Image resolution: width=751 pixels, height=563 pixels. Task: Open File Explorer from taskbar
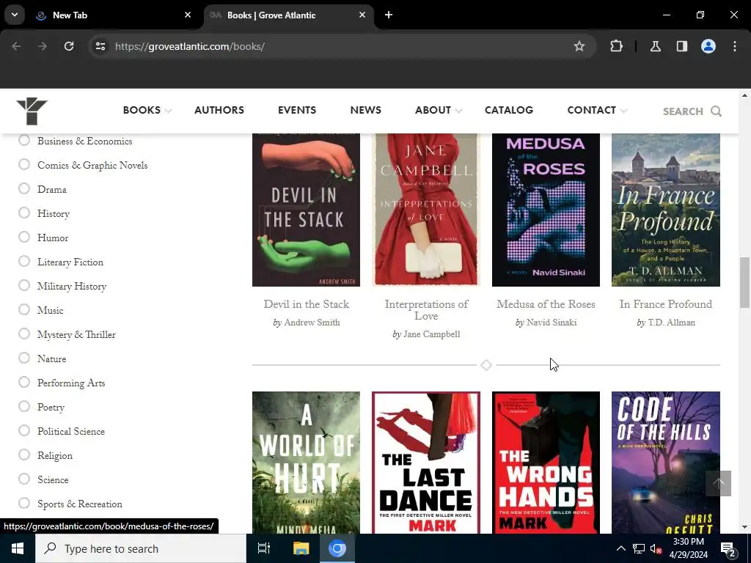301,548
